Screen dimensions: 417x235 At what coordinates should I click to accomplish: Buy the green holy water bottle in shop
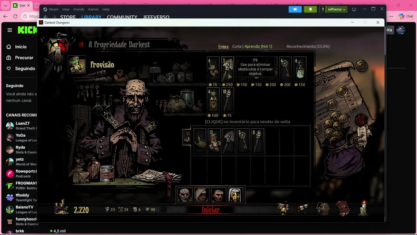click(300, 69)
